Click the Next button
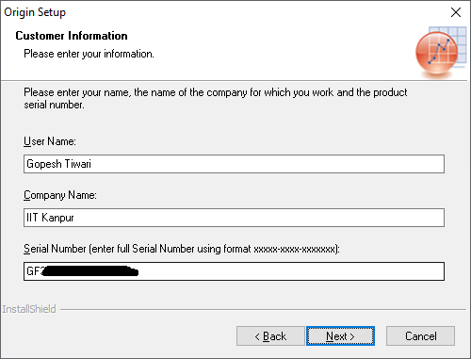Viewport: 471px width, 359px height. coord(340,336)
